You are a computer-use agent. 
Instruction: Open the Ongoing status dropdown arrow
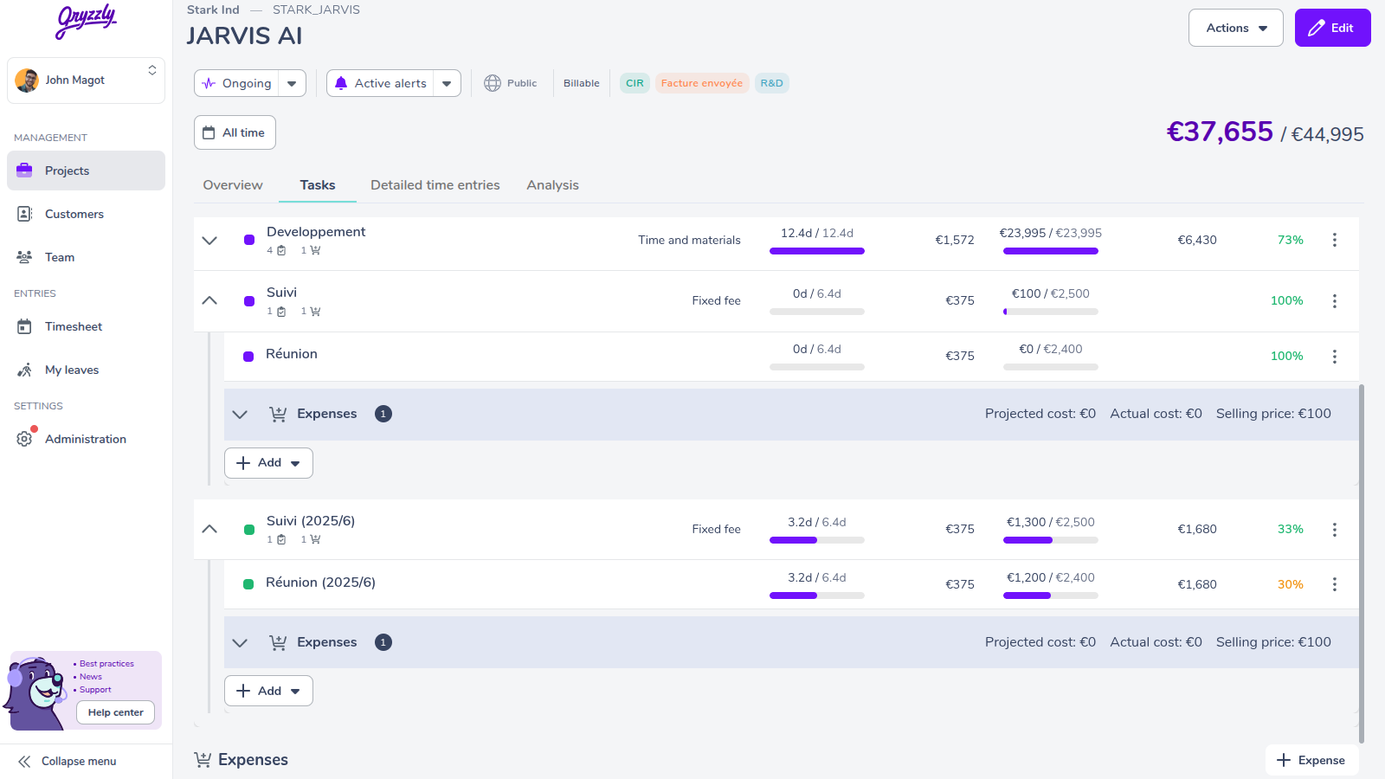pyautogui.click(x=292, y=83)
